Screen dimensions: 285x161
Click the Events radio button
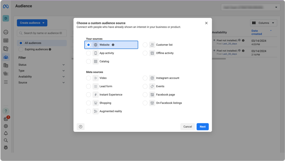point(145,86)
